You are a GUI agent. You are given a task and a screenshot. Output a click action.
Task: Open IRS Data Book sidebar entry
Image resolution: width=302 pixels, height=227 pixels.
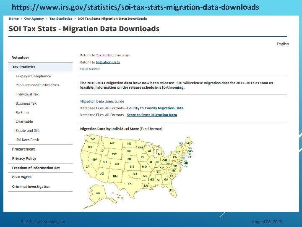click(x=27, y=140)
